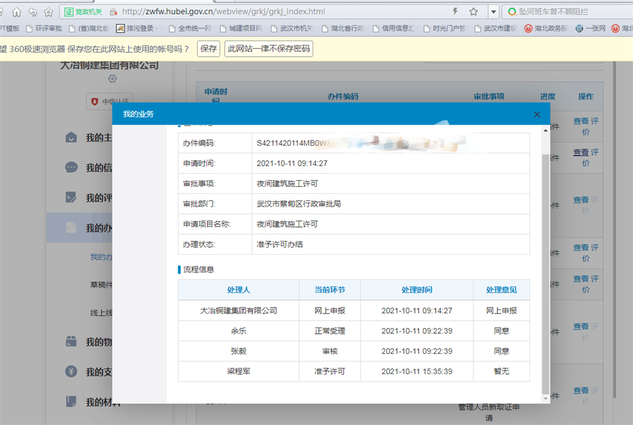Click 武汉市蔡甸区行政审批局 department value
This screenshot has width=633, height=425.
click(299, 204)
